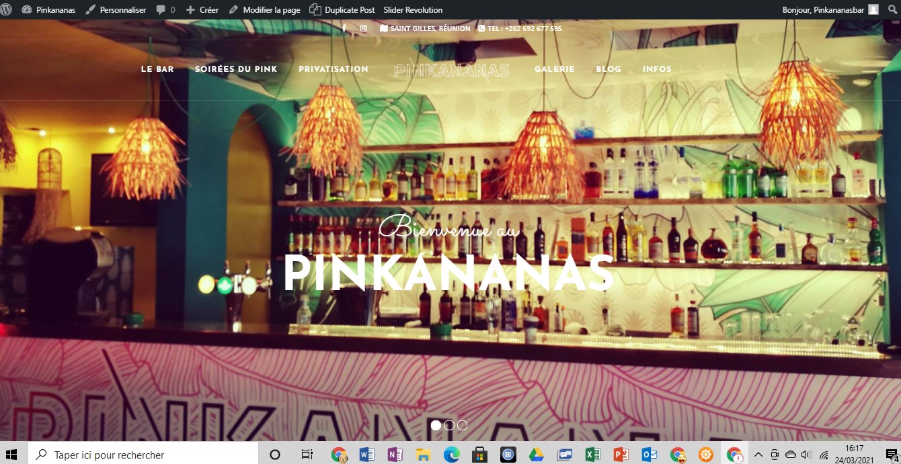Show hidden system tray icons
Viewport: 901px width, 464px height.
[758, 455]
